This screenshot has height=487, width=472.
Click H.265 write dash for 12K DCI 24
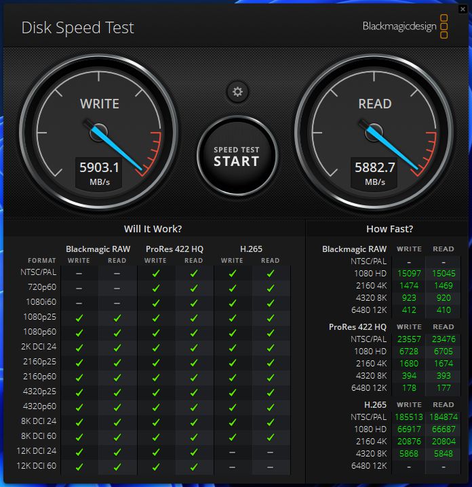(x=232, y=452)
